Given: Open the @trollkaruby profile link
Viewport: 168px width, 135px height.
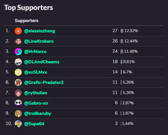Looking at the screenshot, I should 38,113.
